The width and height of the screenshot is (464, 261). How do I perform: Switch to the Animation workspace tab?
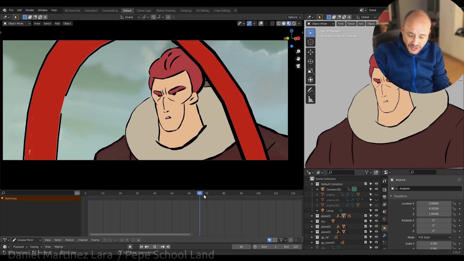click(x=91, y=11)
